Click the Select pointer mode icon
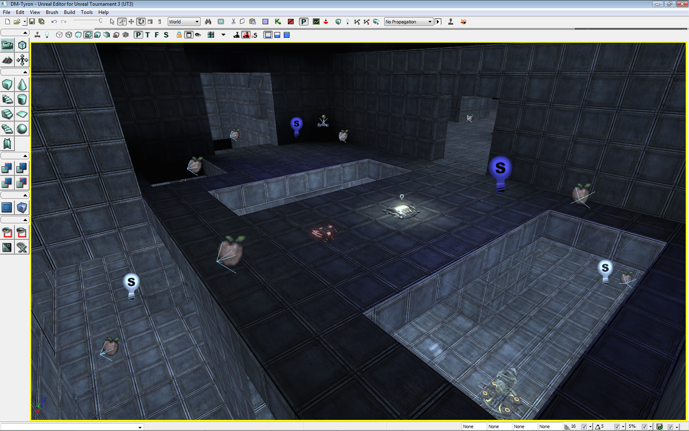Viewport: 689px width, 431px height. pos(112,22)
